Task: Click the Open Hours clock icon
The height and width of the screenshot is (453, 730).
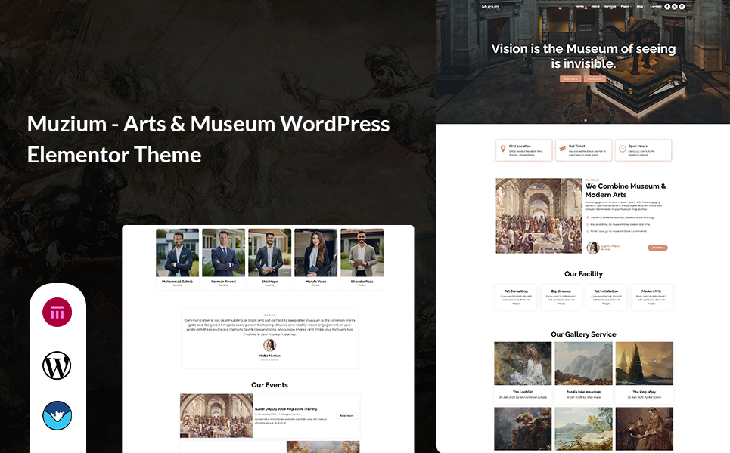Action: click(621, 150)
